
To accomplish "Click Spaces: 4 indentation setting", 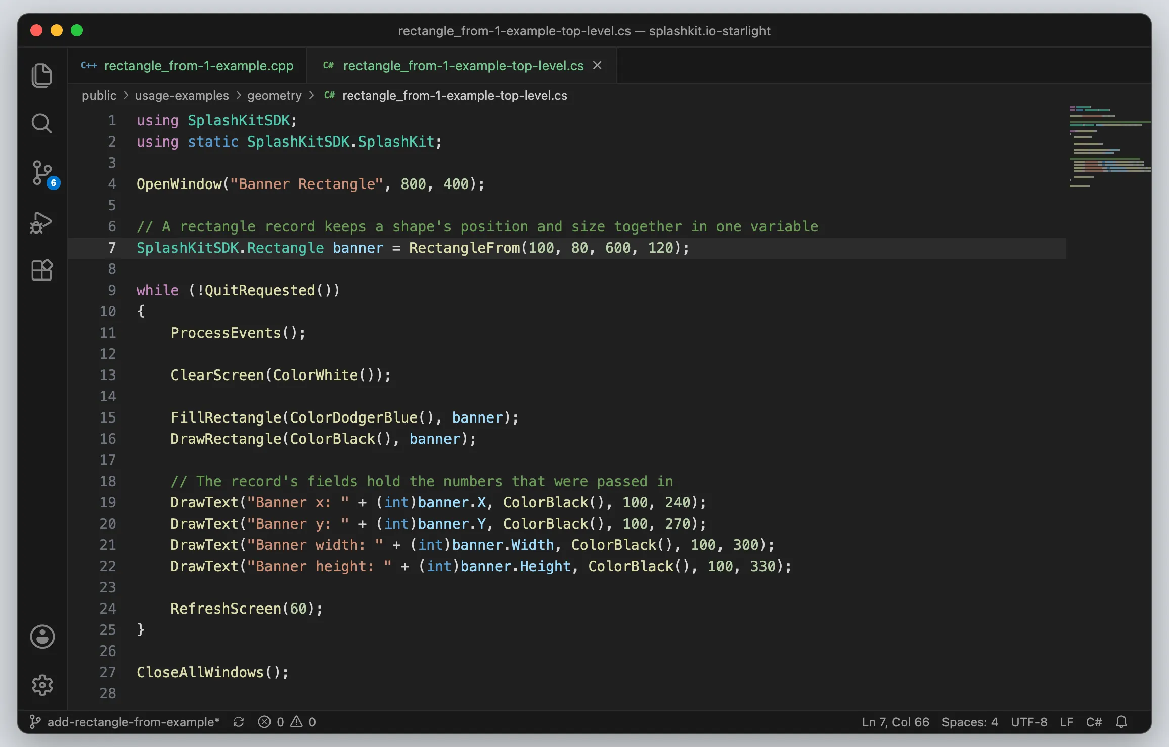I will [x=970, y=722].
